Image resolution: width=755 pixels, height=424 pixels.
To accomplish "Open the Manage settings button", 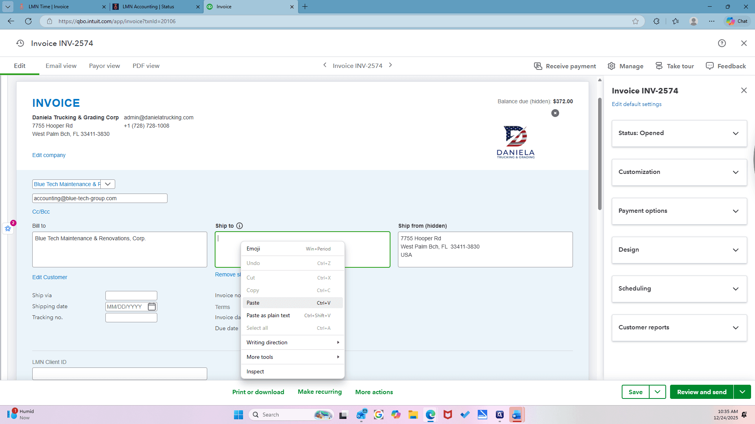I will [x=625, y=66].
